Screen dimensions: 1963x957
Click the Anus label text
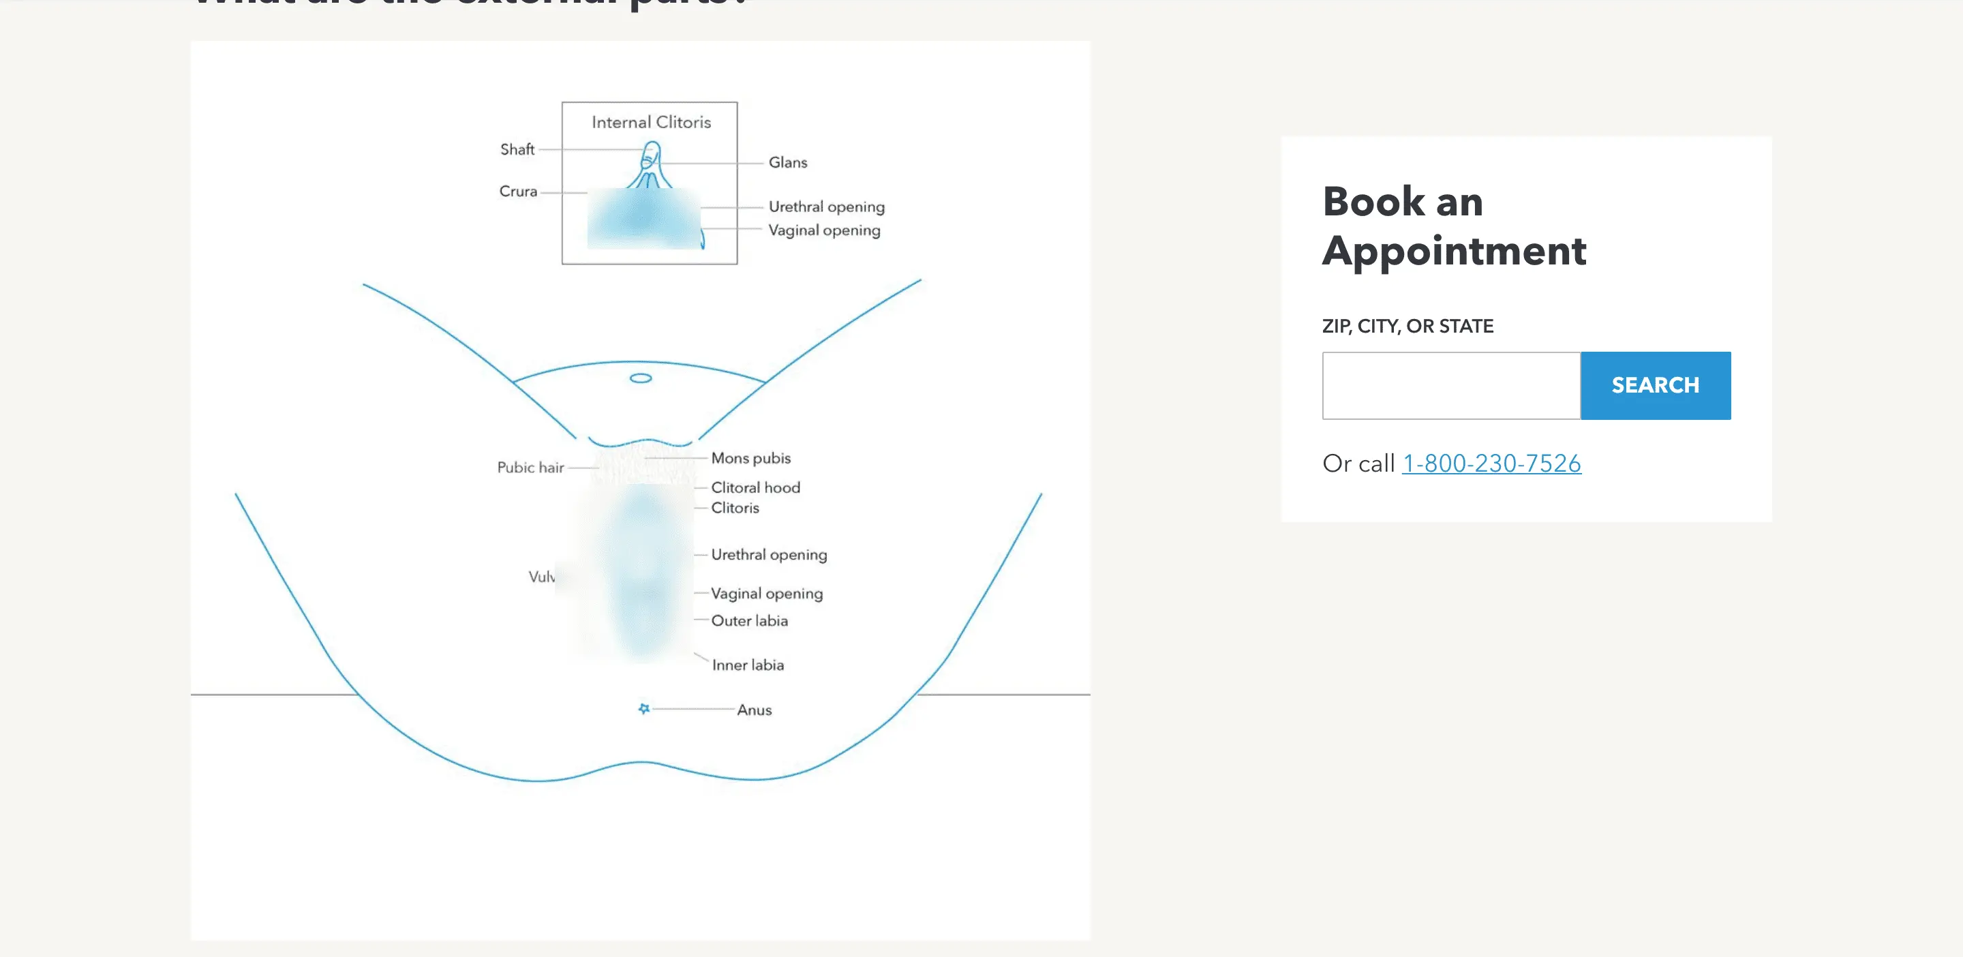click(754, 710)
